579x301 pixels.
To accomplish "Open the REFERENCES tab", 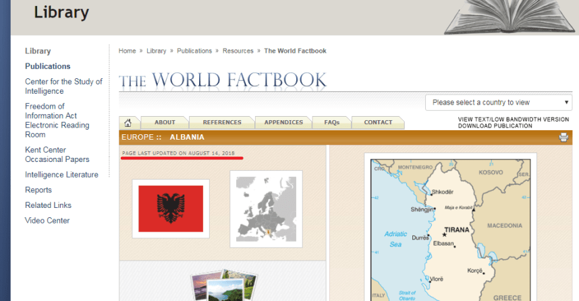I will pyautogui.click(x=222, y=123).
